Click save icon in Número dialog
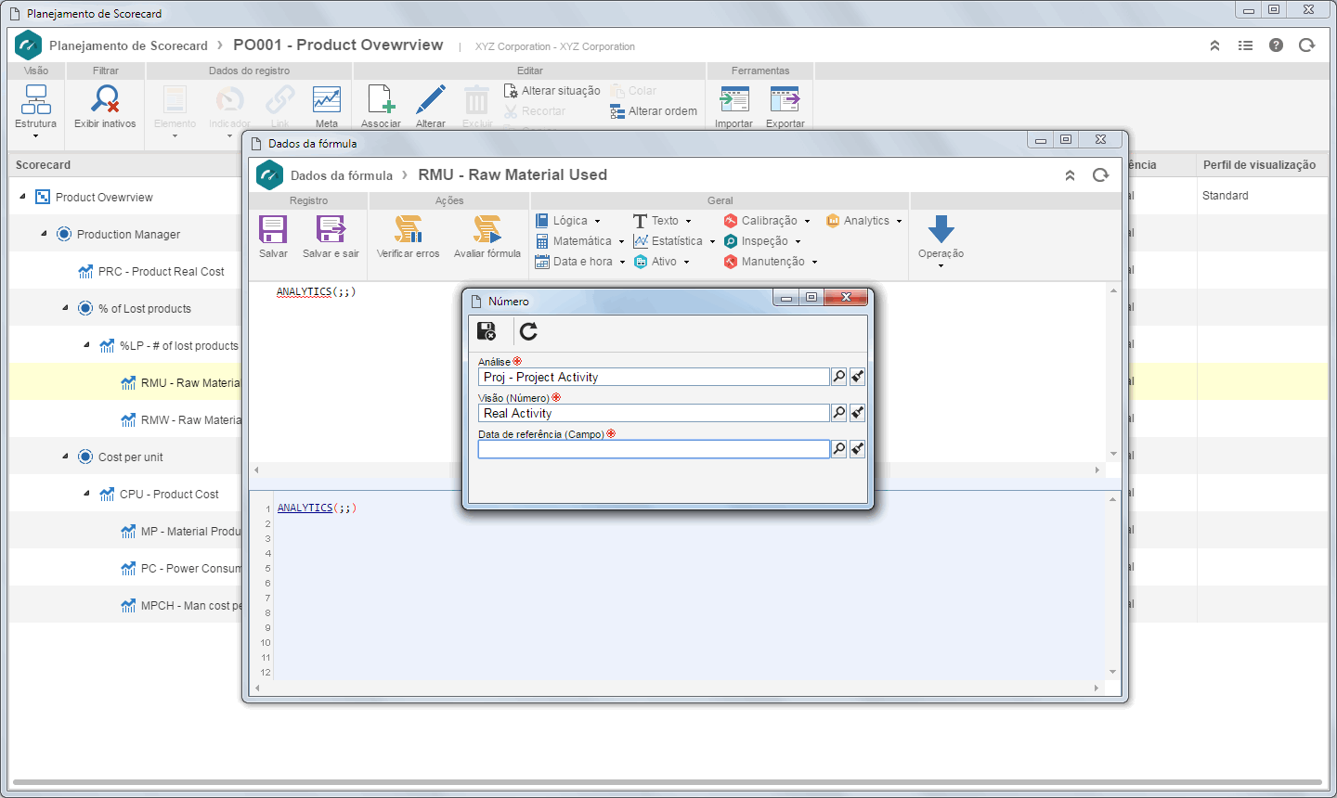This screenshot has width=1337, height=798. tap(486, 331)
